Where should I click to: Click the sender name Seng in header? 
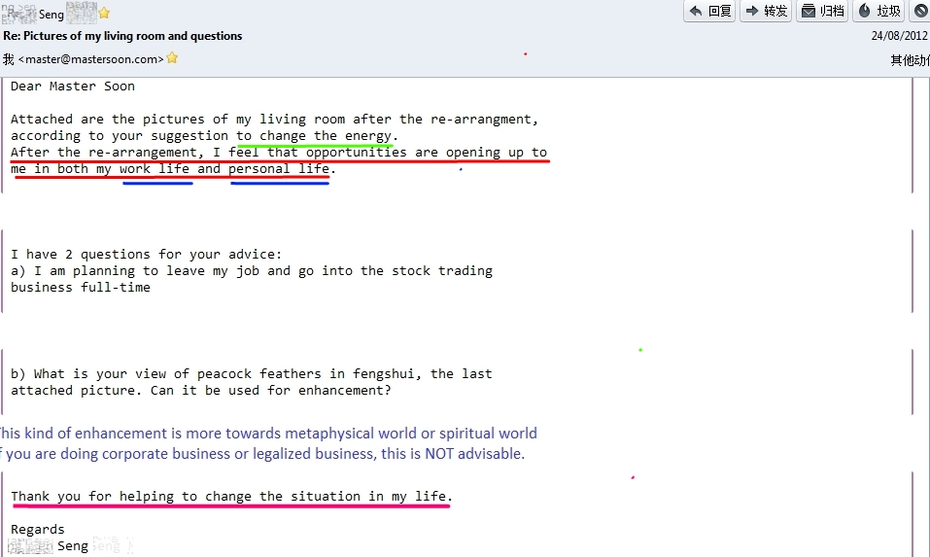click(52, 15)
